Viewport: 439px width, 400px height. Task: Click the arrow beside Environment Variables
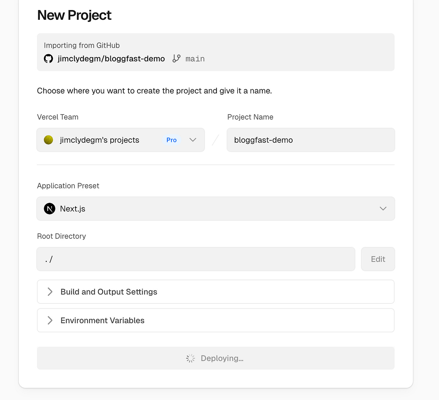click(x=50, y=320)
